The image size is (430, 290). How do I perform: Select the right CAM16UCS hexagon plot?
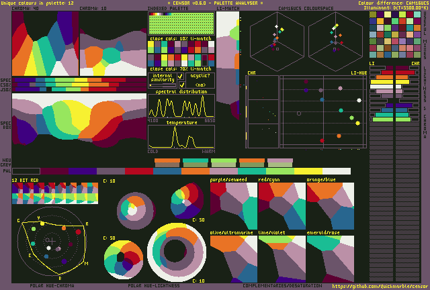point(335,41)
